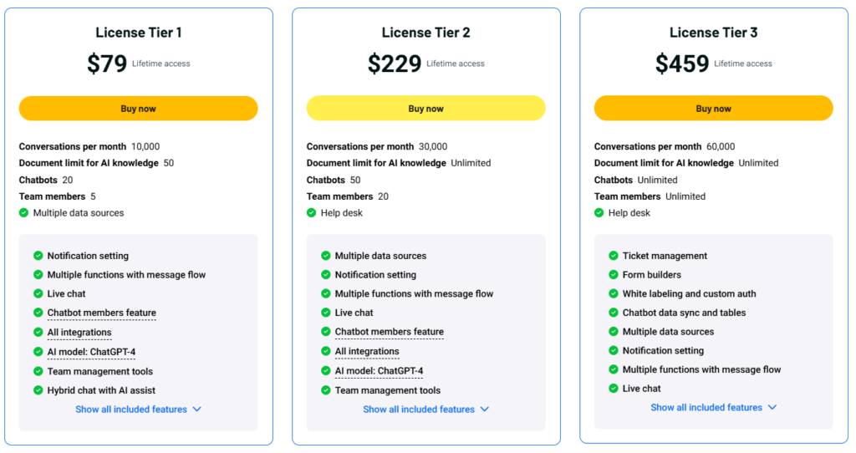This screenshot has width=856, height=453.
Task: Click the License Tier 2 heading
Action: click(425, 33)
